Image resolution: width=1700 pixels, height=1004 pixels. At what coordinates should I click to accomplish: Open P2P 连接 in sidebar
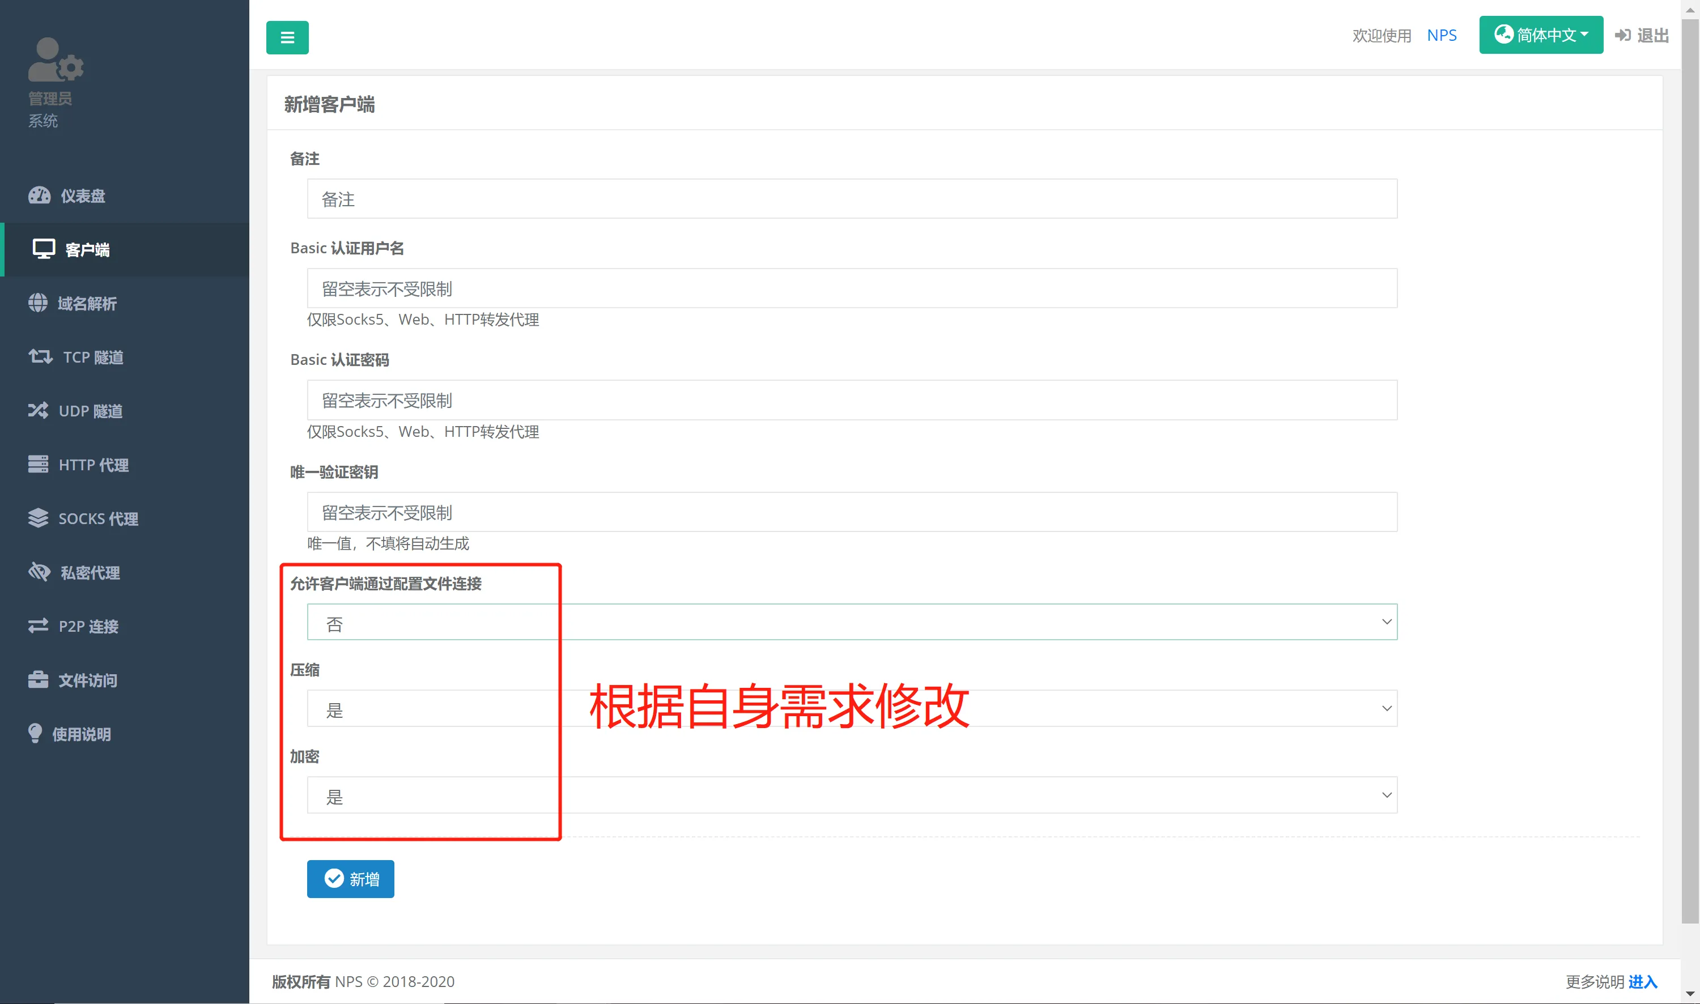tap(125, 626)
